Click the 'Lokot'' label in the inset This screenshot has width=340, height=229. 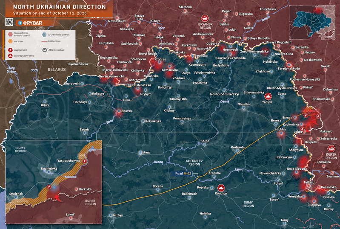[70, 215]
